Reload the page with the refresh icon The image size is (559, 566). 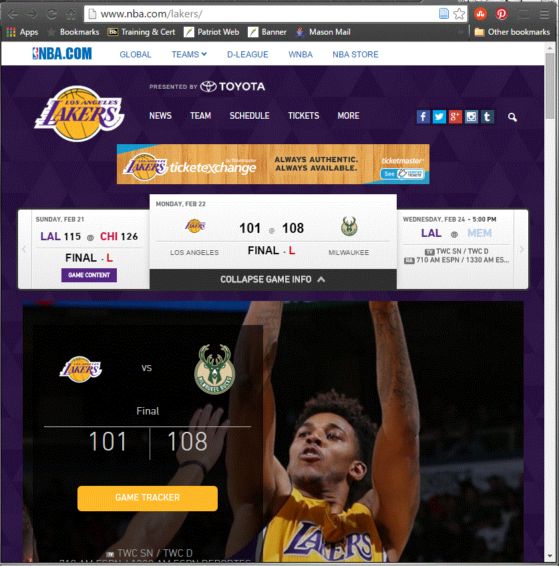(x=52, y=14)
